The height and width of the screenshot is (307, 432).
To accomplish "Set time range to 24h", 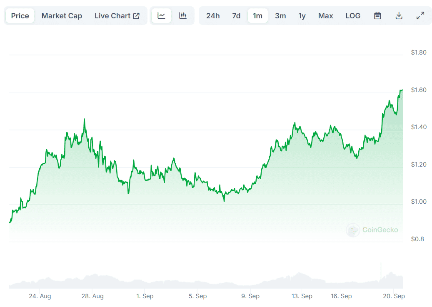I will [213, 16].
